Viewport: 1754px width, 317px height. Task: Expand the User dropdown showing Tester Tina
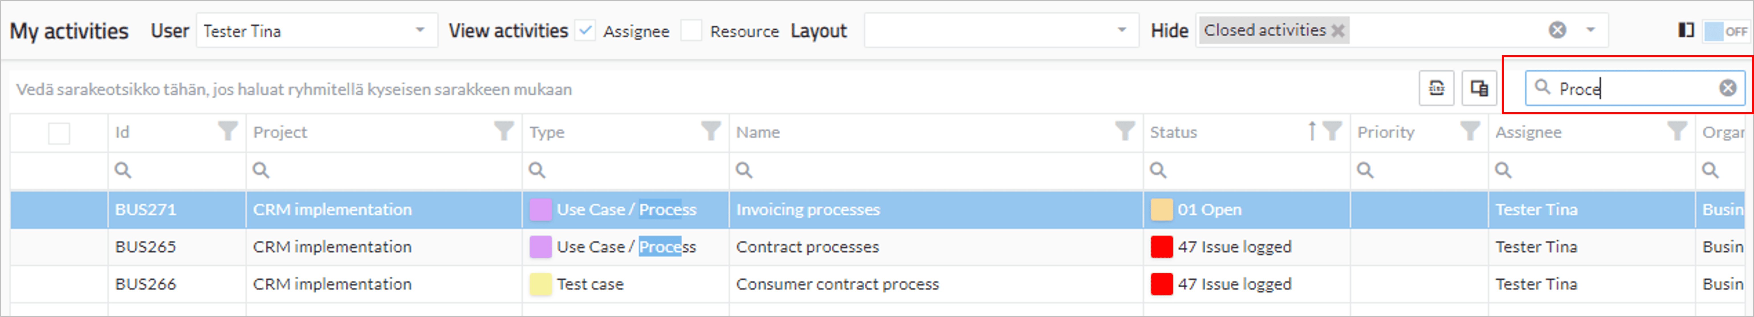420,30
